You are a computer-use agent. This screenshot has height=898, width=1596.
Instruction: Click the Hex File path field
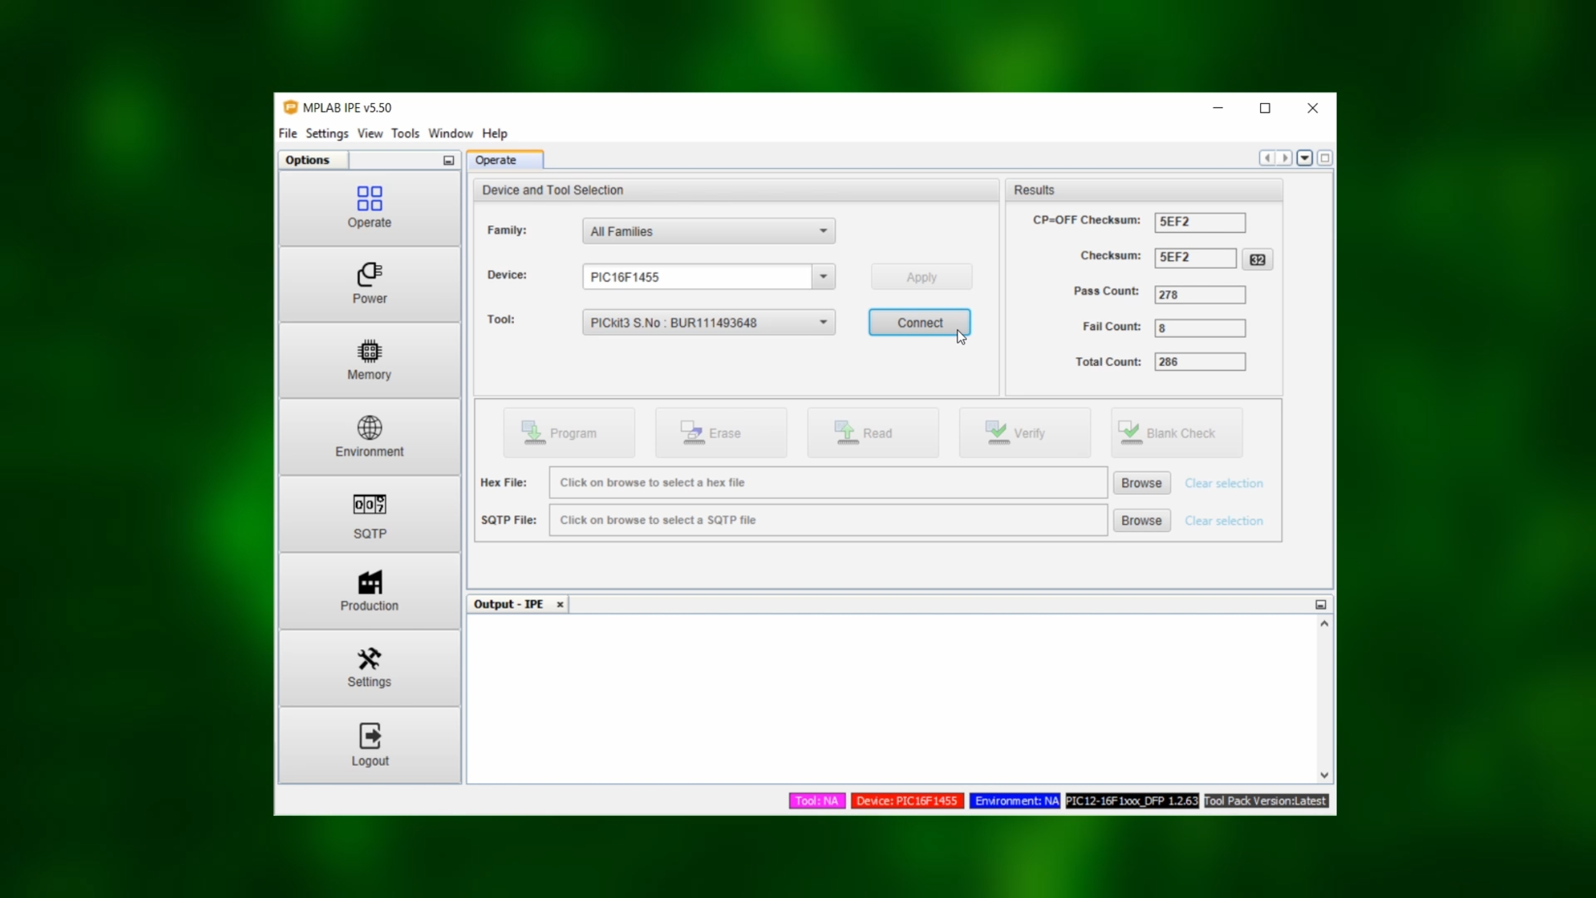(x=827, y=483)
